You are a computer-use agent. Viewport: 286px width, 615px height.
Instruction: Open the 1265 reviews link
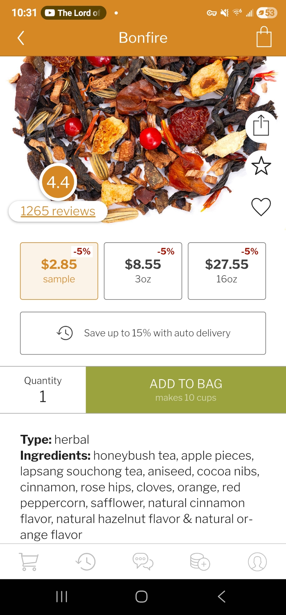tap(58, 211)
